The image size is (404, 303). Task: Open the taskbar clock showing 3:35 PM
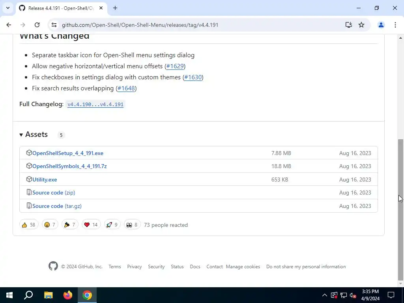pyautogui.click(x=370, y=295)
